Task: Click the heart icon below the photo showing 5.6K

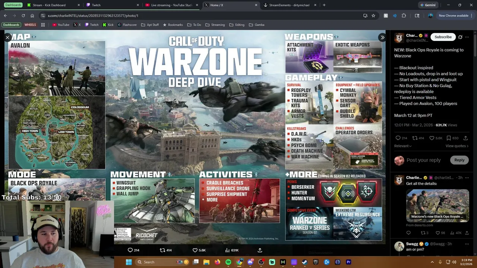Action: coord(195,250)
